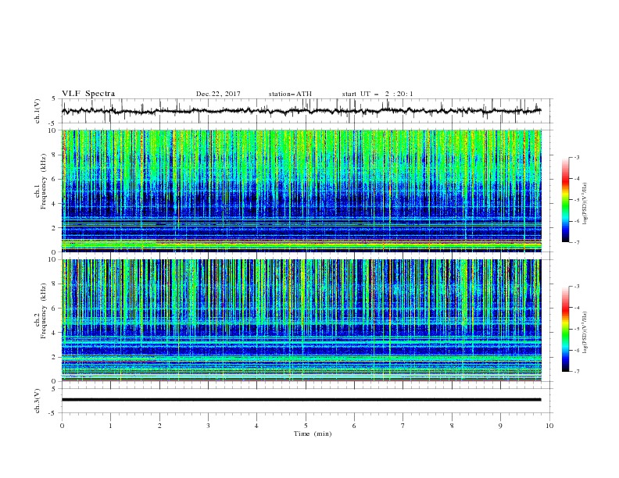The height and width of the screenshot is (478, 619).
Task: Click the ch.1 "log(PSD)(V²/Hz)" colorbar label
Action: [585, 204]
